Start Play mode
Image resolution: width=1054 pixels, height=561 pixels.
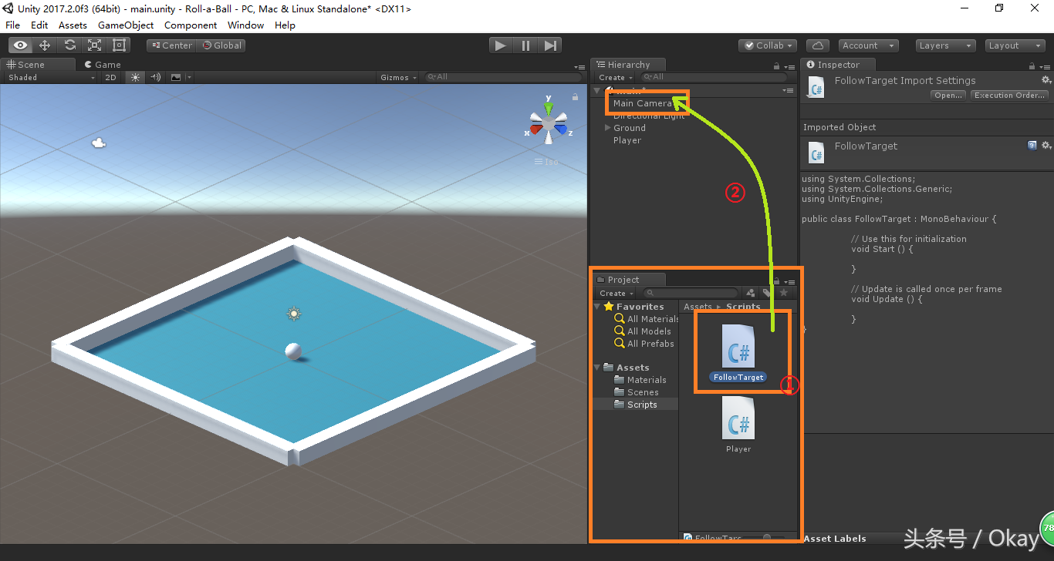(x=501, y=45)
